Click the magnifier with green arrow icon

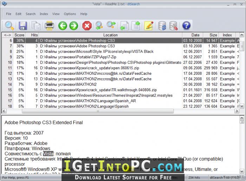coord(111,25)
